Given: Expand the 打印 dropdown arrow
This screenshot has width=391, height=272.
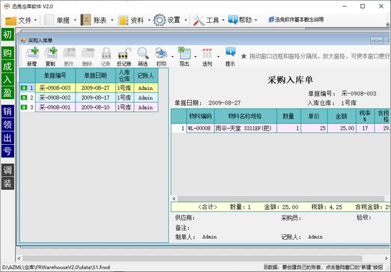Looking at the screenshot, I should [x=172, y=57].
